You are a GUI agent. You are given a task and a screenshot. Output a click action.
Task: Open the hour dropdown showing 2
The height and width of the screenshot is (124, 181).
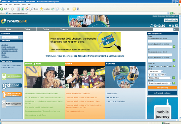coord(152,75)
